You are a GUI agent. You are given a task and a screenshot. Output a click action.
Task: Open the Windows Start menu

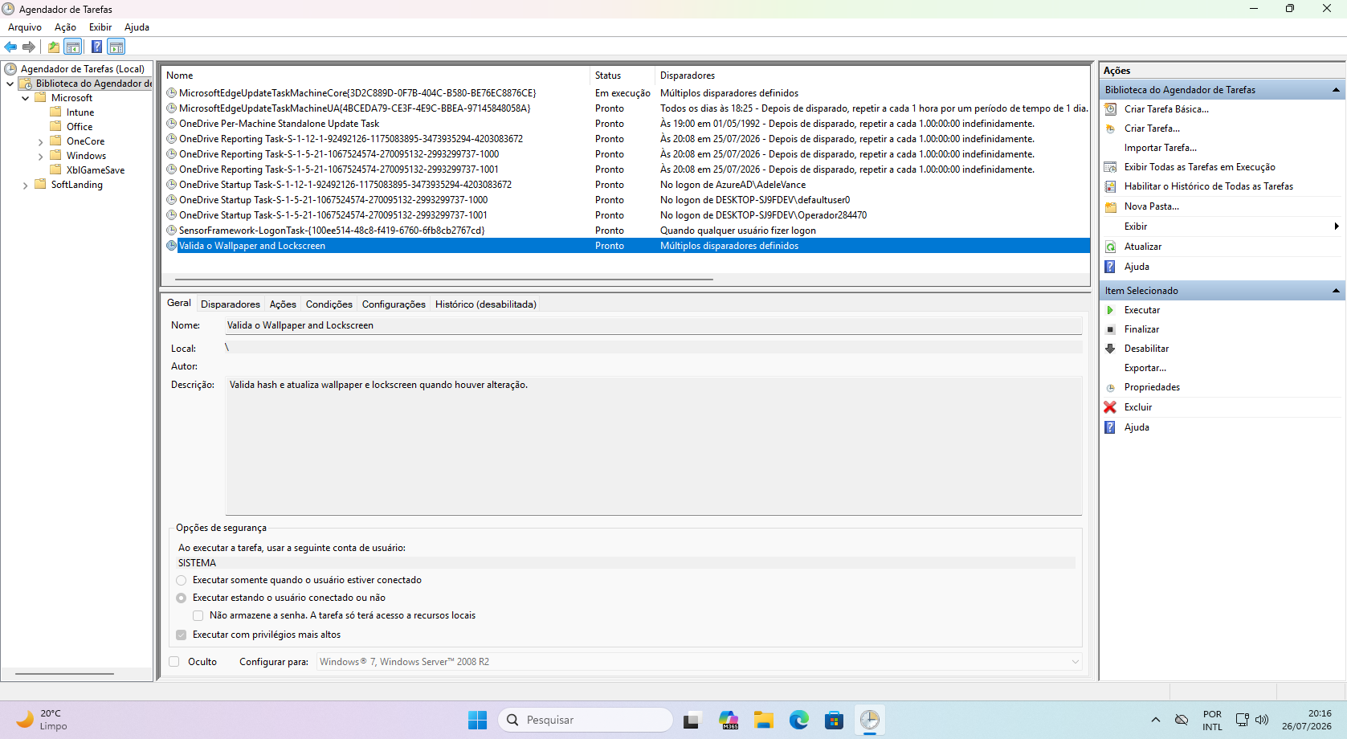(x=477, y=720)
